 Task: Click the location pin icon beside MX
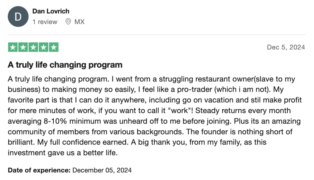click(x=68, y=22)
